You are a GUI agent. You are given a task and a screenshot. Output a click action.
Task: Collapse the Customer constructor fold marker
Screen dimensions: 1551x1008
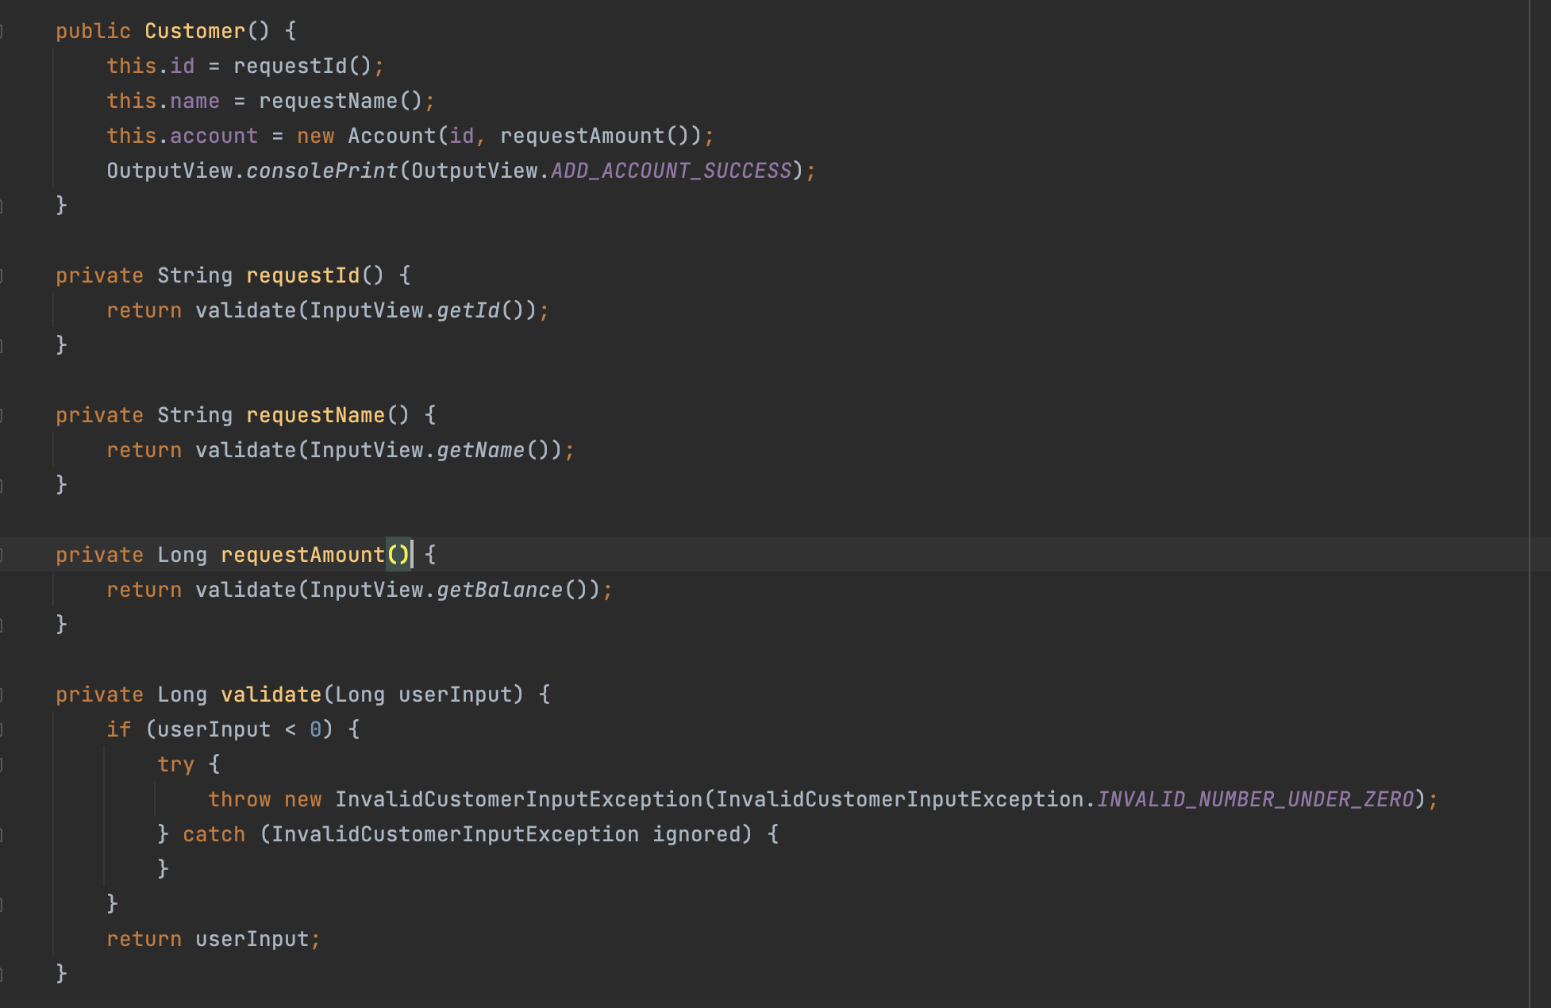click(x=2, y=31)
